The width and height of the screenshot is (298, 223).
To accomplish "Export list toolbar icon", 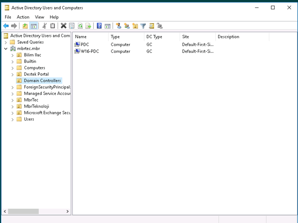I will coord(88,26).
